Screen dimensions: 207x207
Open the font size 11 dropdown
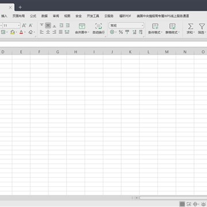(19, 25)
